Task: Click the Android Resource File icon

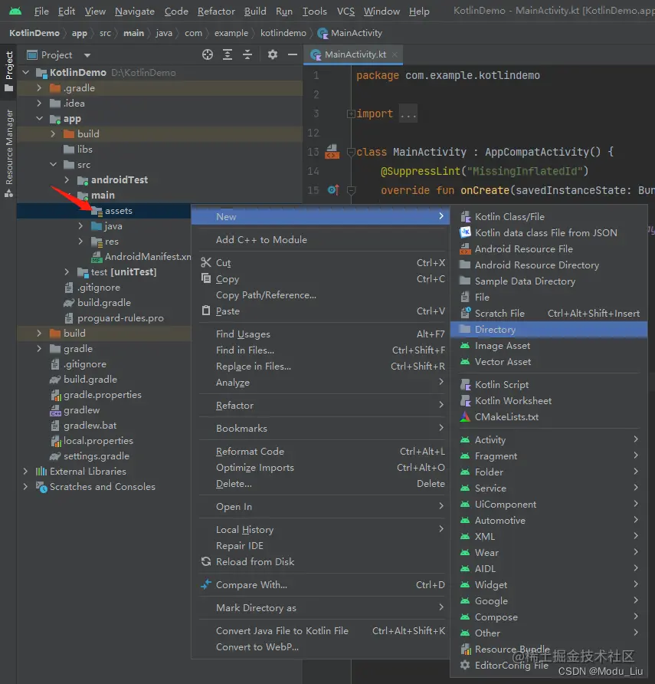Action: pyautogui.click(x=466, y=248)
